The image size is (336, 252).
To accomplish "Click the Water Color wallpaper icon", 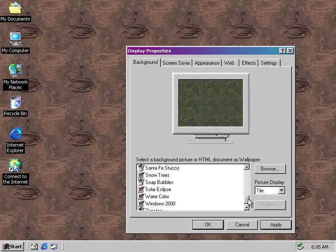I will [141, 196].
